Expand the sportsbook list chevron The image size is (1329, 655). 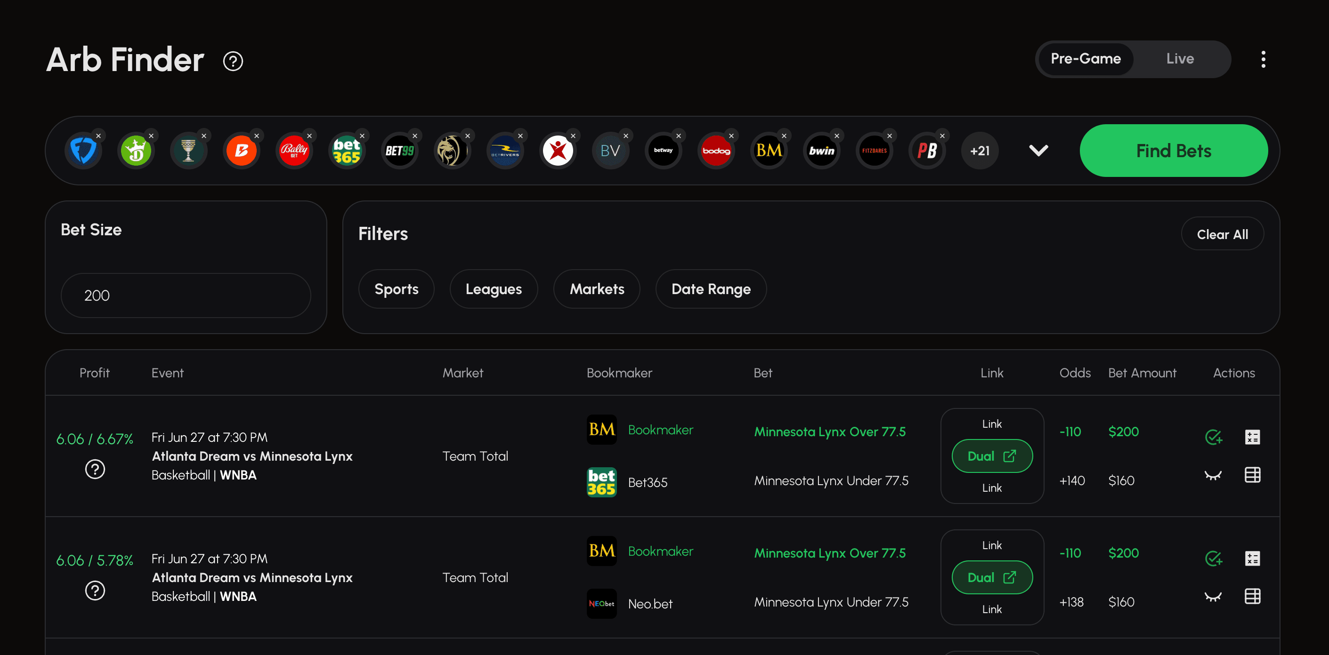[1038, 151]
